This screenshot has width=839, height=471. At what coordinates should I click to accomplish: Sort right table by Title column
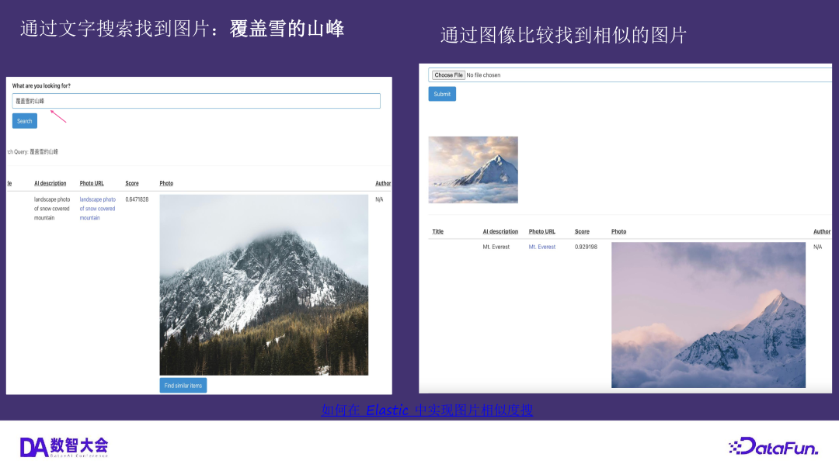tap(437, 230)
